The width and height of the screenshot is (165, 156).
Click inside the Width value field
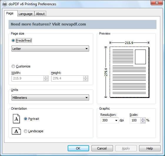coord(28,78)
